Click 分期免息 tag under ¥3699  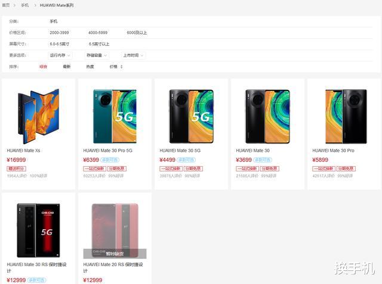[270, 168]
